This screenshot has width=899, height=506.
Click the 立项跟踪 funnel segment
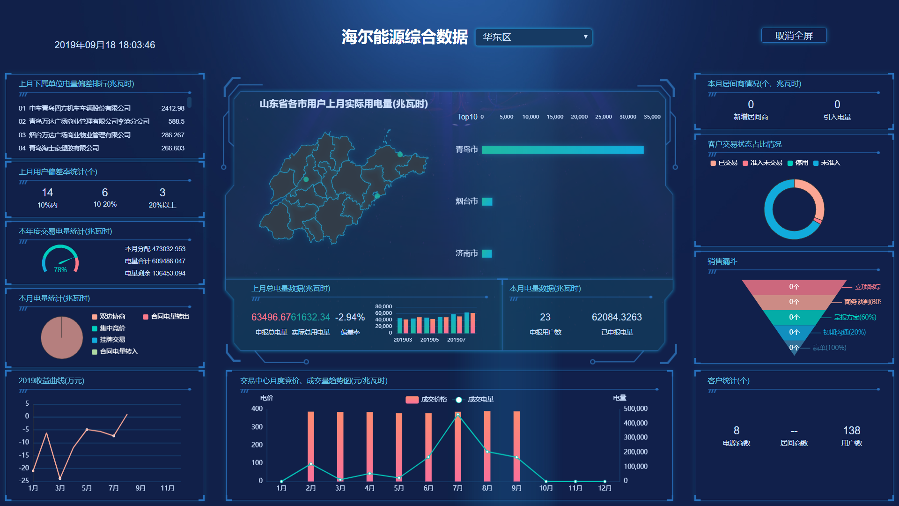tap(794, 287)
